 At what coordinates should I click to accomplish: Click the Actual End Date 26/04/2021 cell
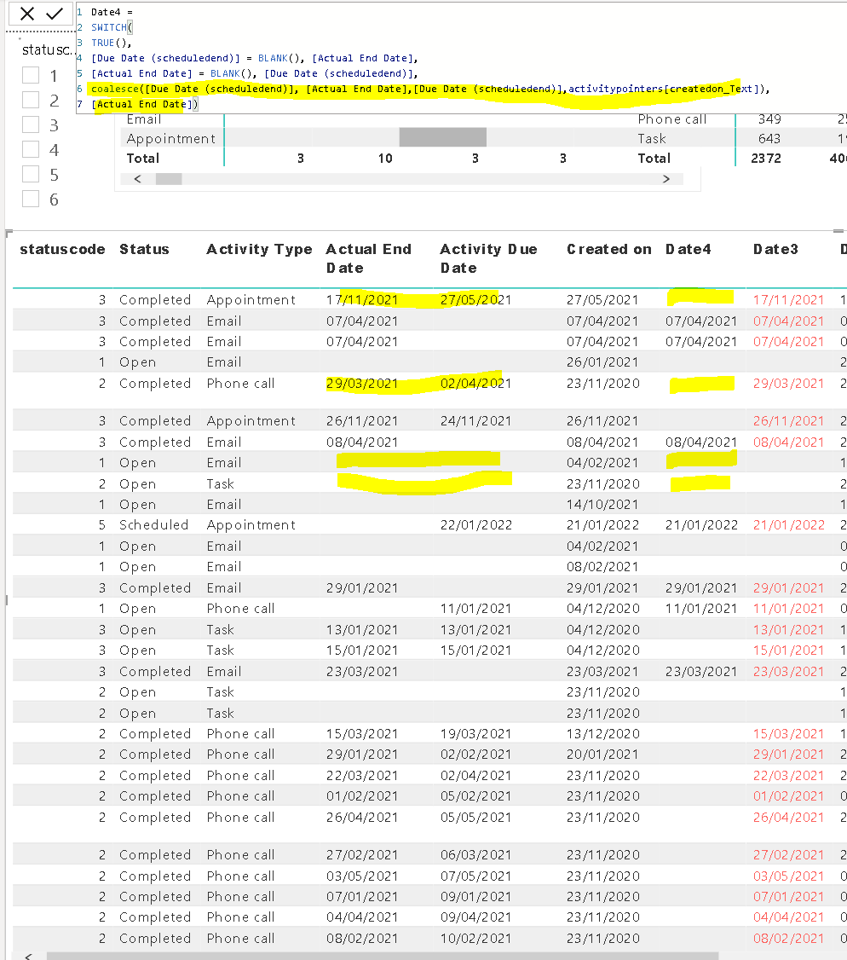[x=362, y=818]
